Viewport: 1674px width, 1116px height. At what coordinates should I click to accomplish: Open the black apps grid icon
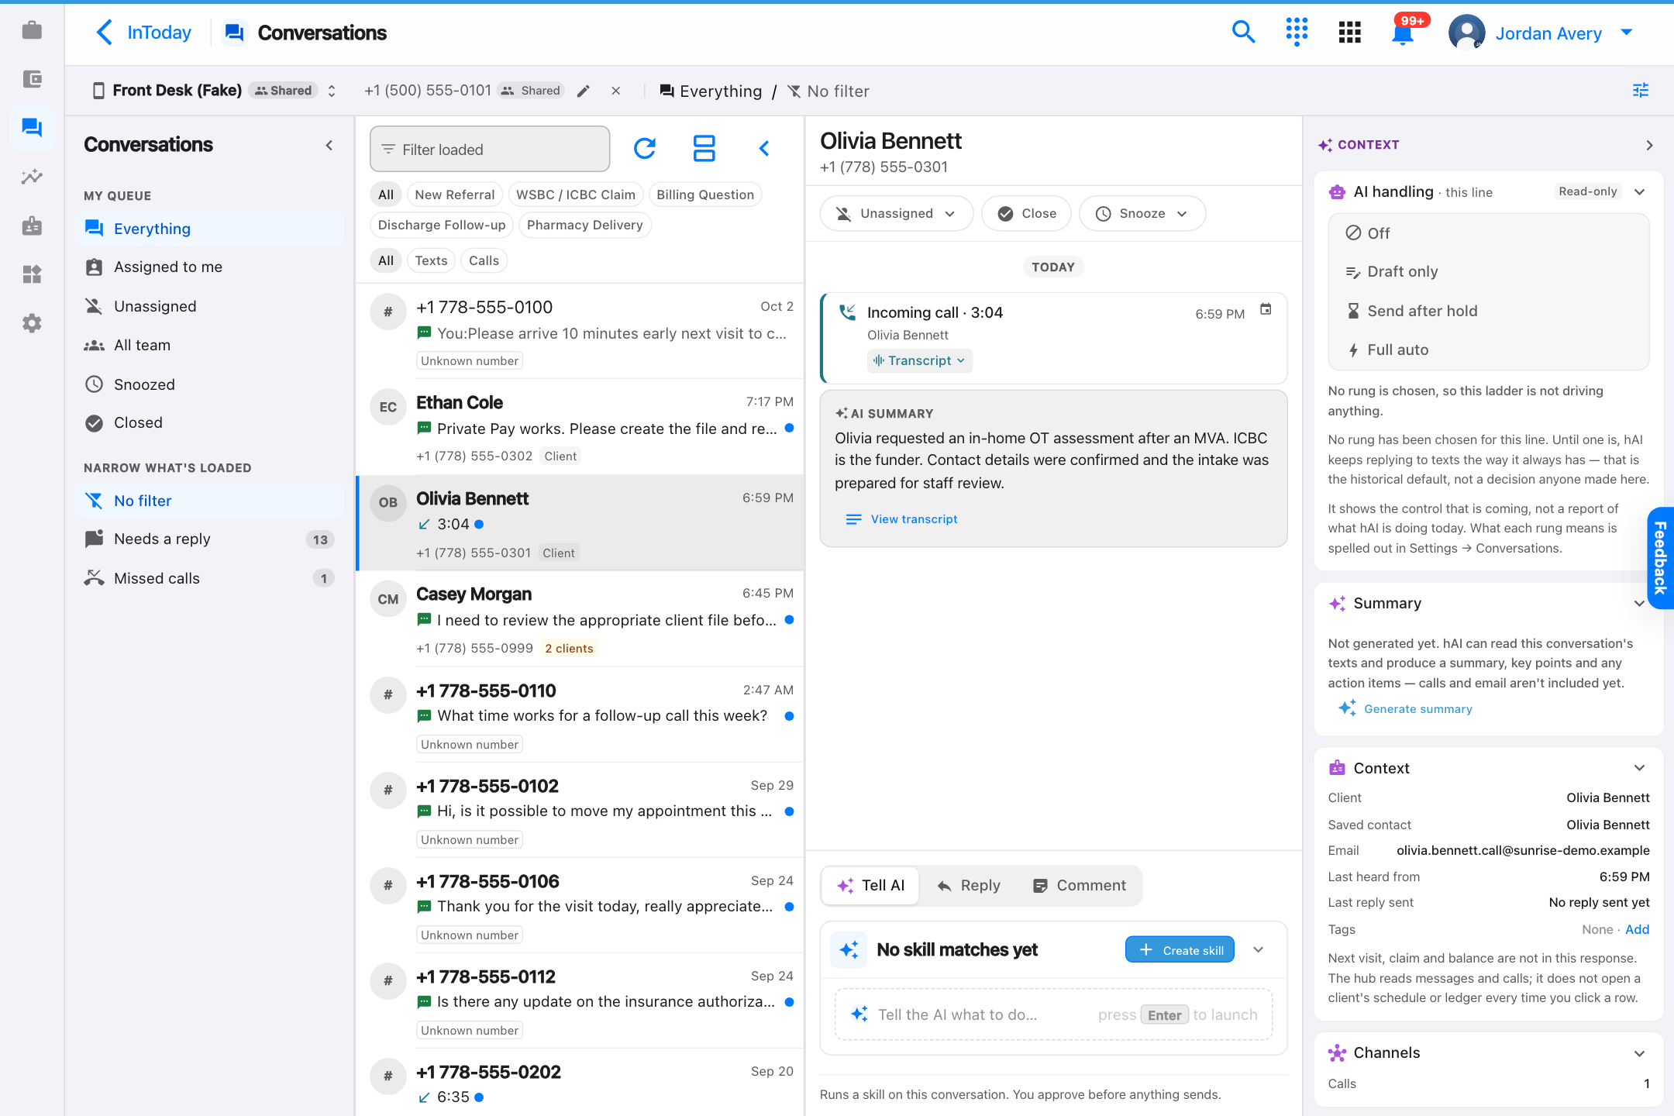[1349, 33]
